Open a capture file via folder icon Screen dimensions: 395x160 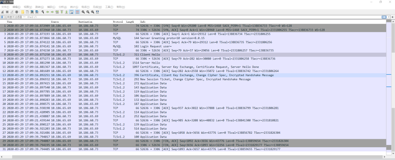[23, 12]
